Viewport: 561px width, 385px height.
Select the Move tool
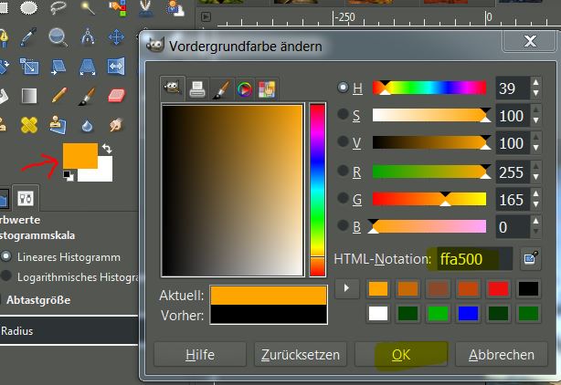pos(116,36)
